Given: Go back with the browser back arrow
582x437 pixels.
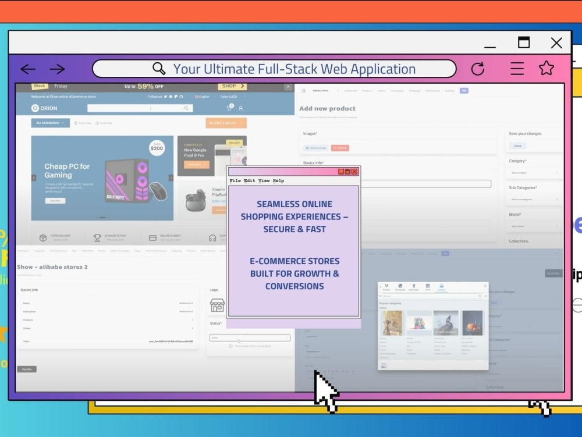Looking at the screenshot, I should 28,69.
